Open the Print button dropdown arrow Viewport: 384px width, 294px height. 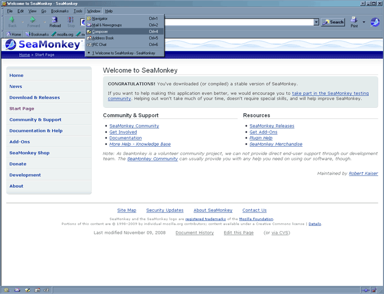pyautogui.click(x=364, y=22)
